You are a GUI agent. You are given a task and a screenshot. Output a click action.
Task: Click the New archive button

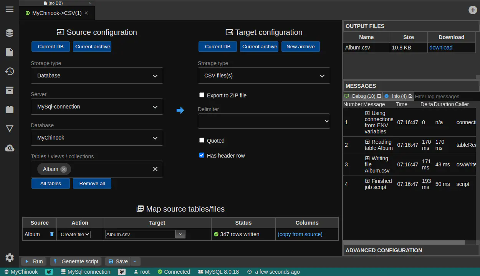coord(301,46)
